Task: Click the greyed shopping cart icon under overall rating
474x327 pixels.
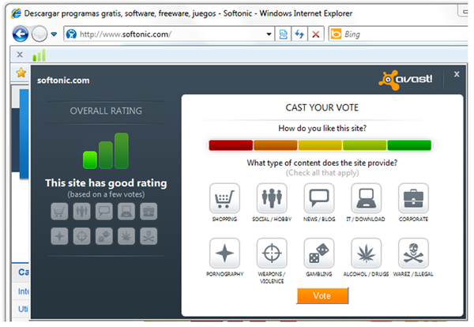Action: [59, 211]
